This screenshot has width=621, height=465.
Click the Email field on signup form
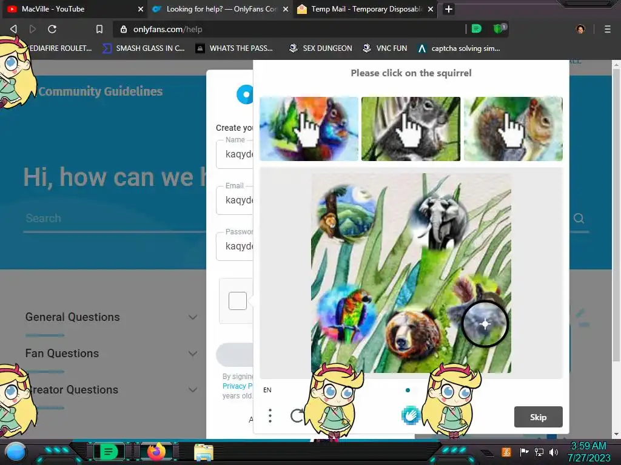235,200
